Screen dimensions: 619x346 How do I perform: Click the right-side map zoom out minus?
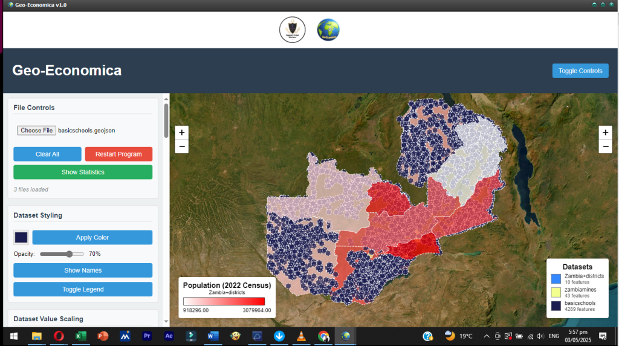pos(605,146)
